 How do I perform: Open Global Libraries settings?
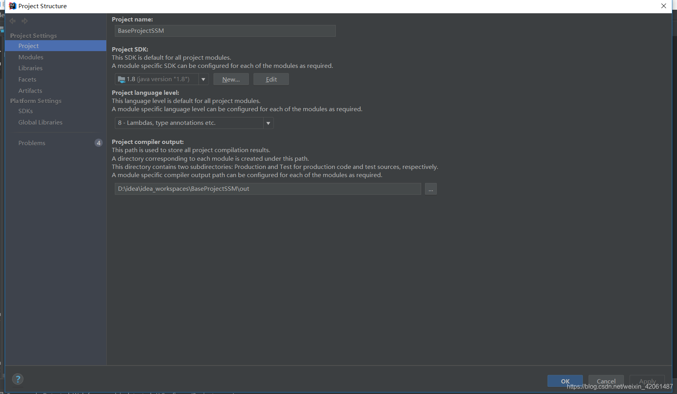40,122
